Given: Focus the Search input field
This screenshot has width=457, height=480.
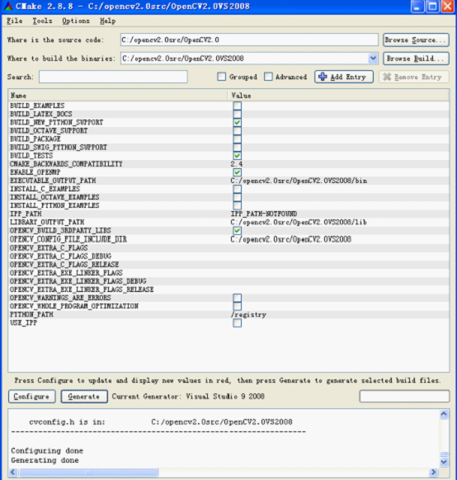Looking at the screenshot, I should pos(113,77).
